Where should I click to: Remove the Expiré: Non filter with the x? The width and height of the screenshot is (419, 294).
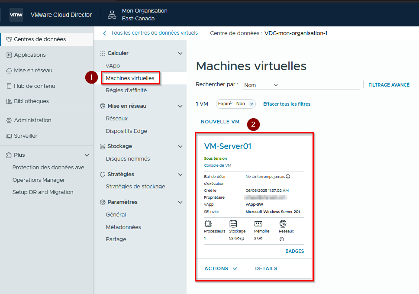(251, 104)
